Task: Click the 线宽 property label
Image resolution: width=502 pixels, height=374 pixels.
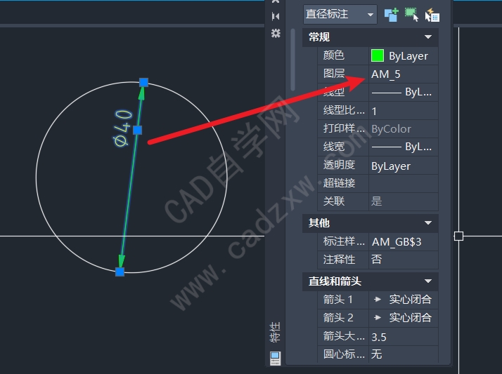Action: coord(333,147)
